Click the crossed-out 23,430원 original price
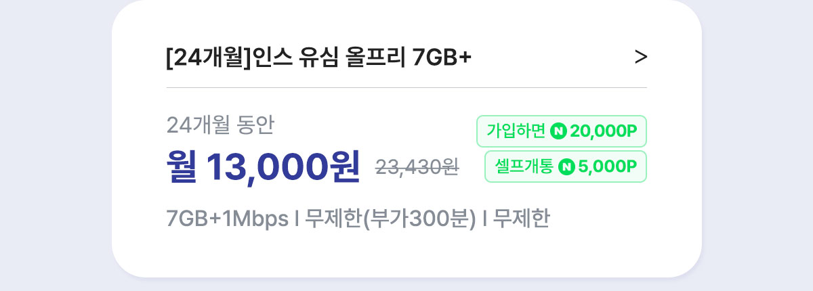The width and height of the screenshot is (813, 291). 417,167
